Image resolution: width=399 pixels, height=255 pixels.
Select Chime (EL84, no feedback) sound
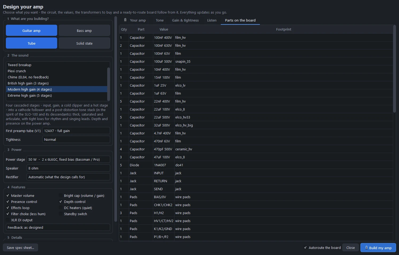(x=56, y=77)
